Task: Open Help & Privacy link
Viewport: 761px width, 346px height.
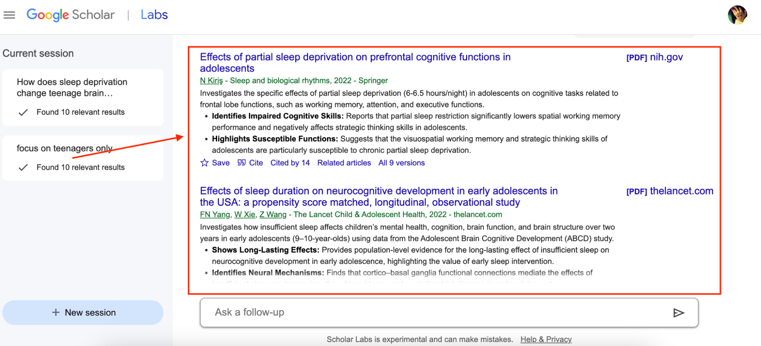Action: 546,339
